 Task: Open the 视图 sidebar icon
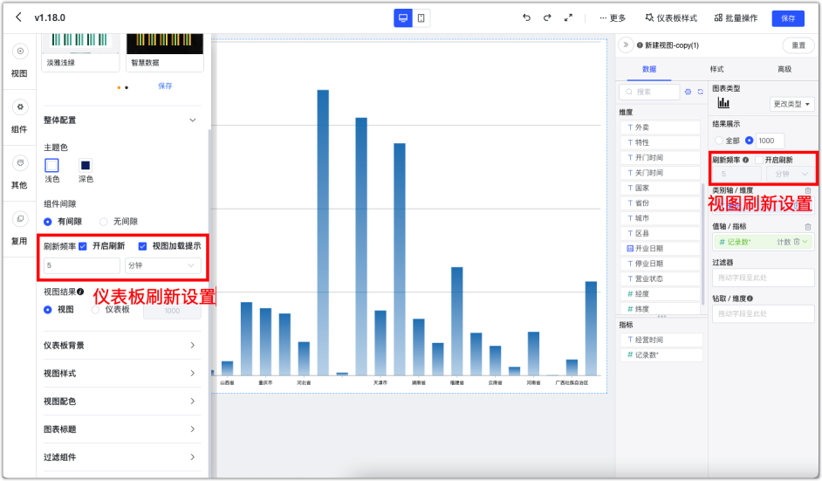[x=20, y=51]
